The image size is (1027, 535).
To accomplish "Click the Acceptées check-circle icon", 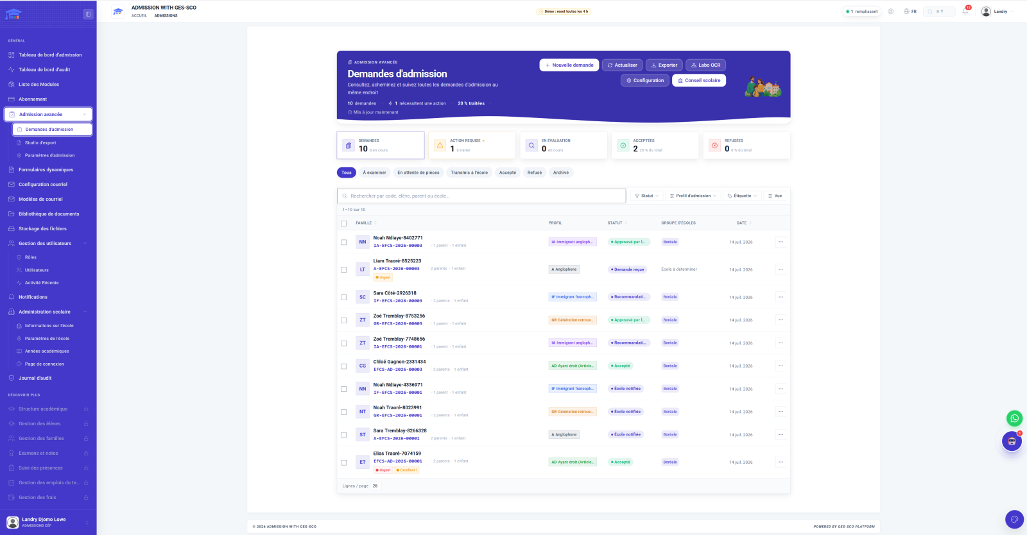I will [x=623, y=146].
